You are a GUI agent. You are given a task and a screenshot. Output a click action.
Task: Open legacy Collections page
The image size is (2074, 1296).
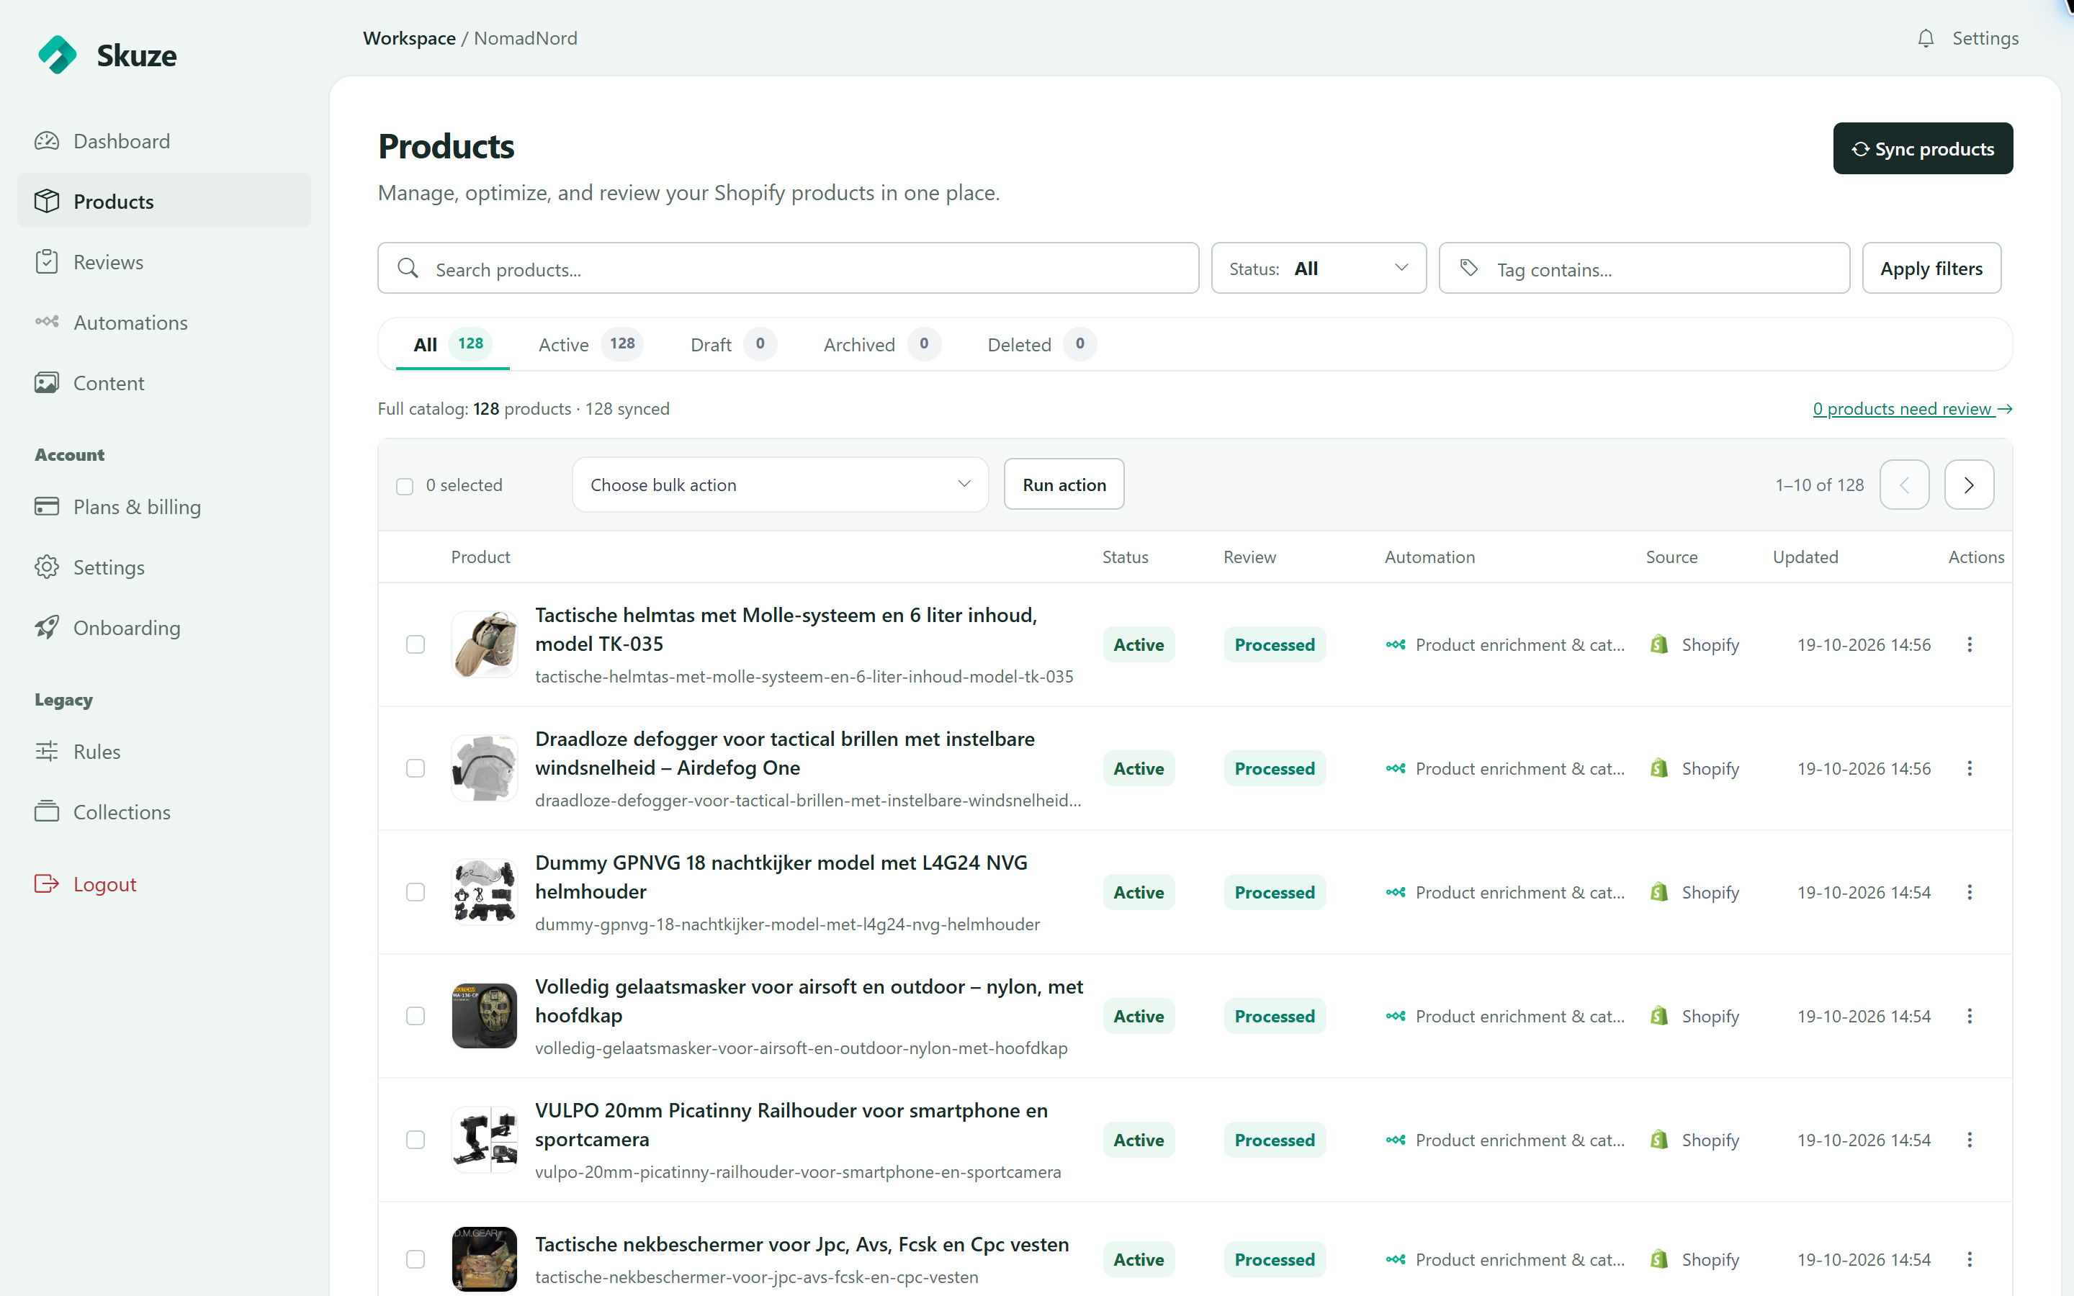point(163,811)
